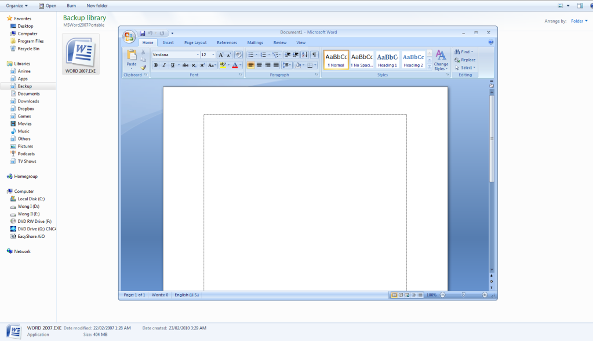Click the zoom slider handle
Screen dimensions: 593x341
click(x=464, y=295)
